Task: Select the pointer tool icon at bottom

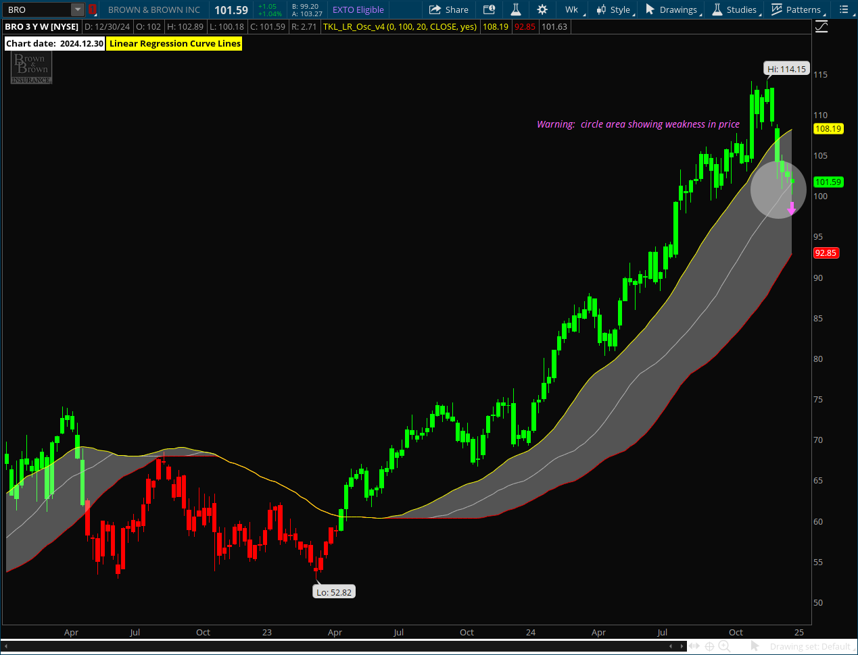Action: pyautogui.click(x=755, y=646)
